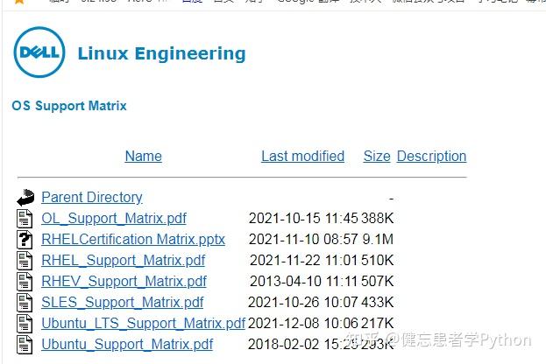Click the file icon beside RHEV_Support_Matrix.pdf
Screen dimensions: 546x364
coord(25,282)
